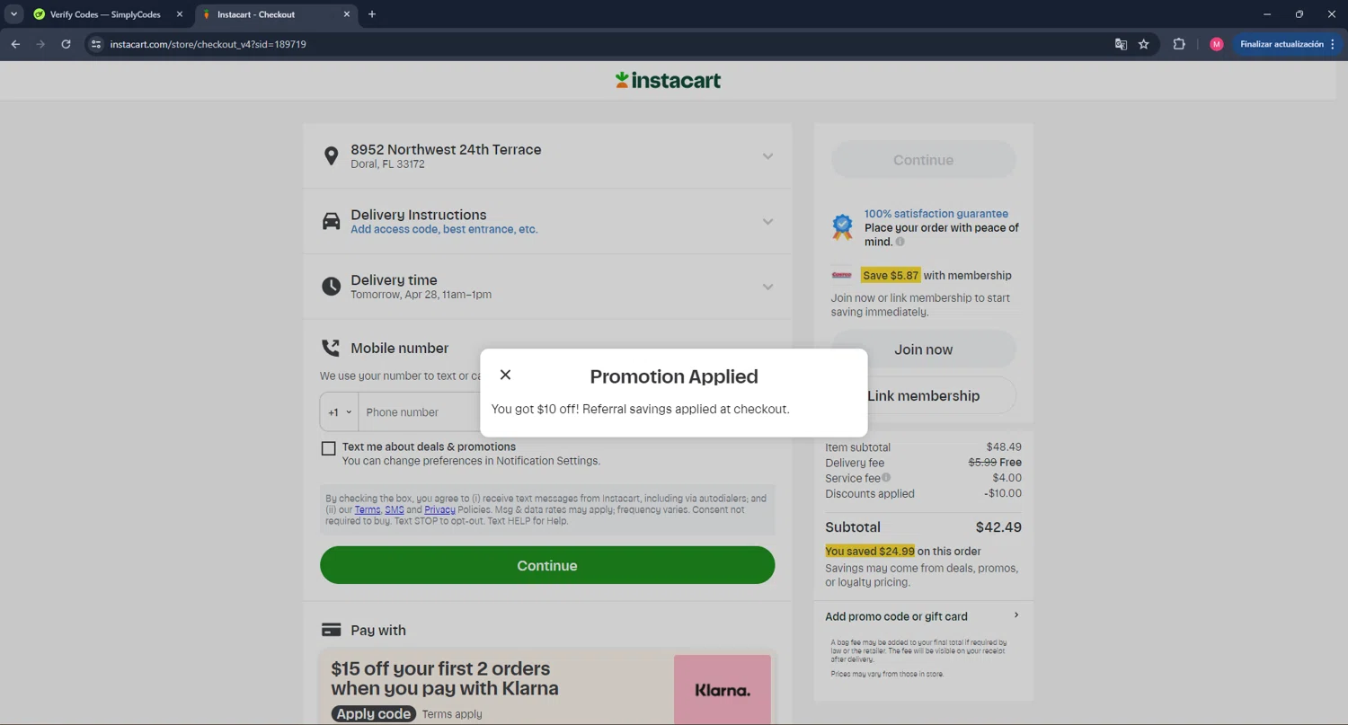Click the Costco membership logo
This screenshot has height=725, width=1348.
pos(842,275)
